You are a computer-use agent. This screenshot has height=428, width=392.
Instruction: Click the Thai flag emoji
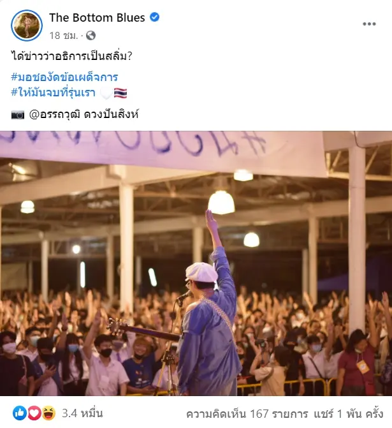click(120, 93)
